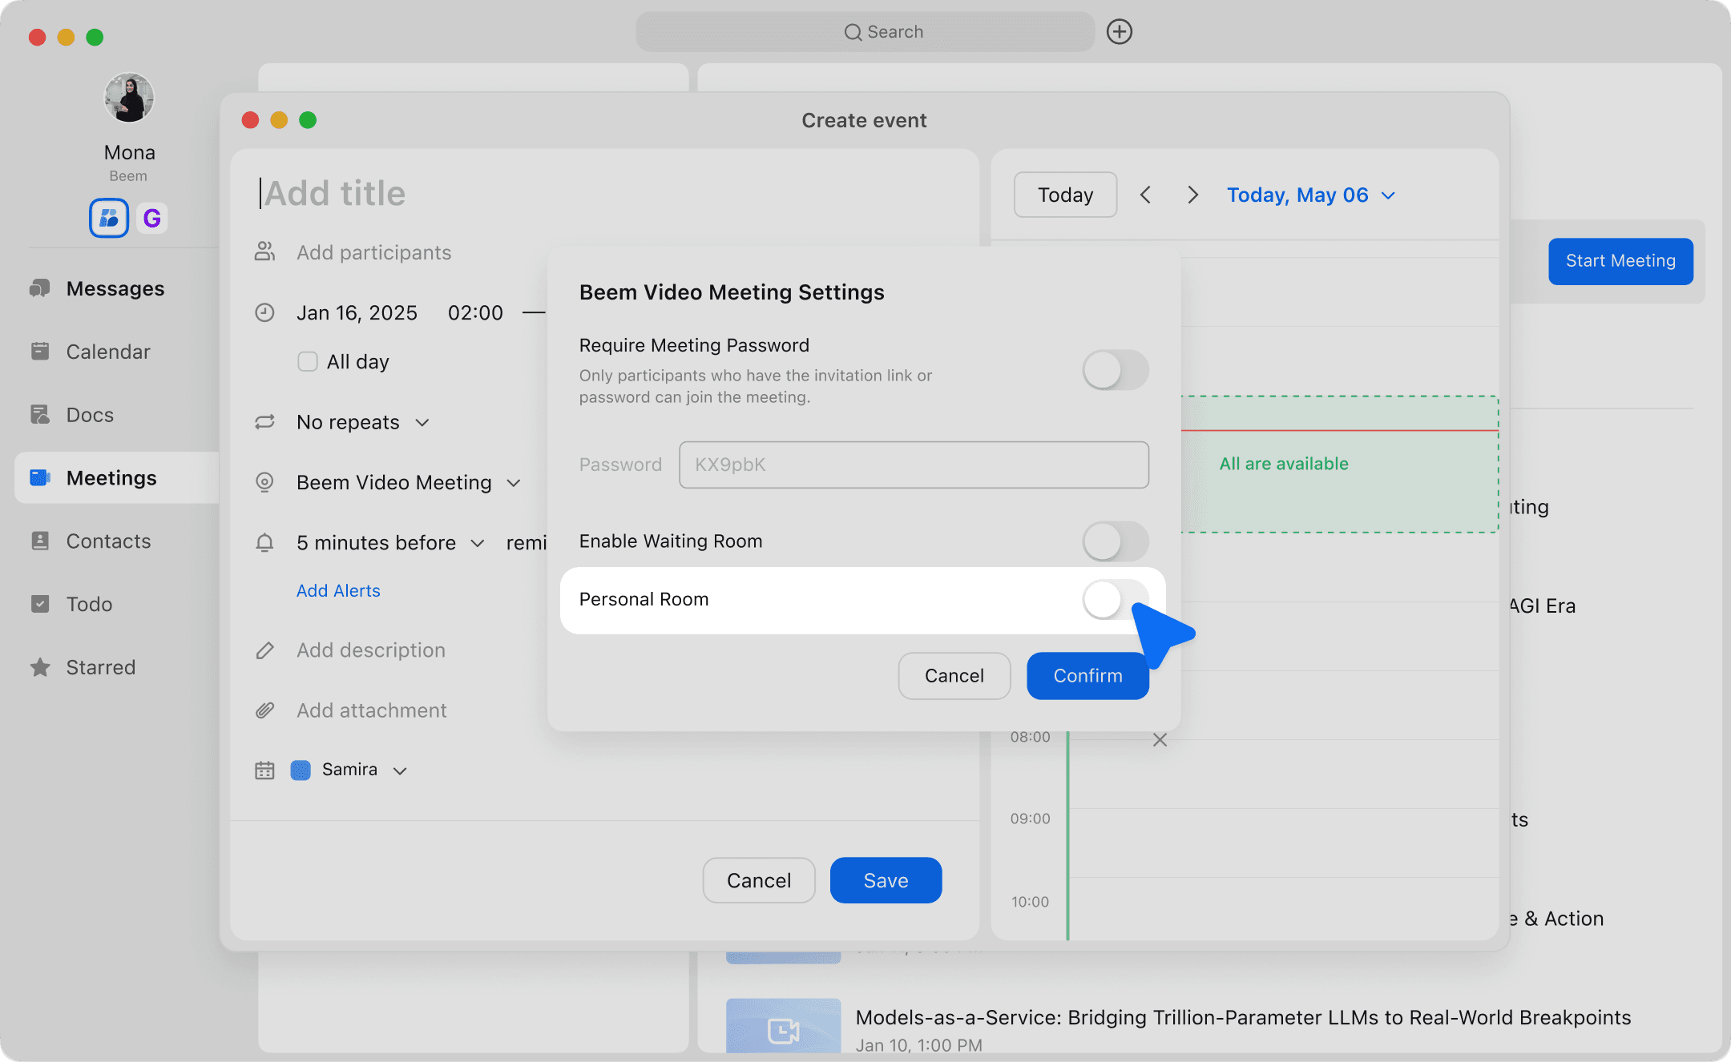
Task: Select the Beem workspace icon
Action: click(x=109, y=218)
